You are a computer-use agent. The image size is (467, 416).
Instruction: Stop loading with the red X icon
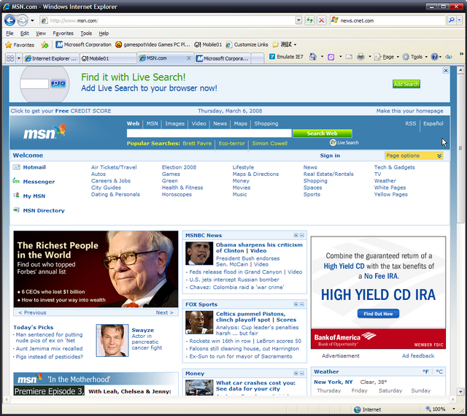(321, 20)
